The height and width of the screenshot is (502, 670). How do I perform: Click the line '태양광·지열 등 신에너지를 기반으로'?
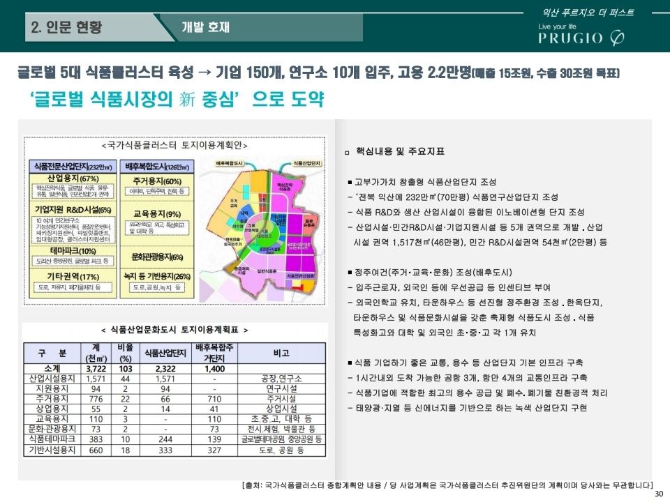468,408
